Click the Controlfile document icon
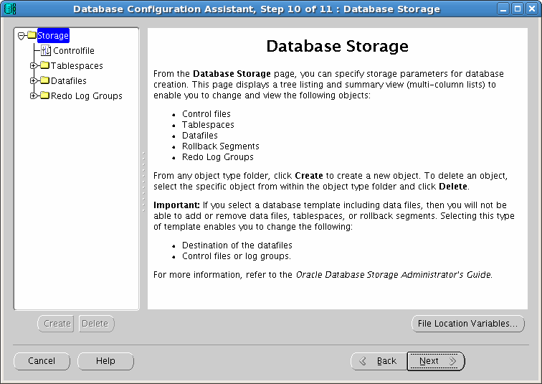This screenshot has width=542, height=384. pos(46,51)
